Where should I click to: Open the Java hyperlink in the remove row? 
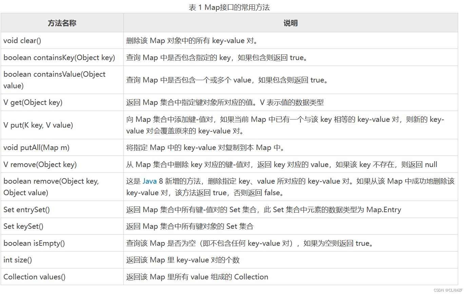[150, 181]
